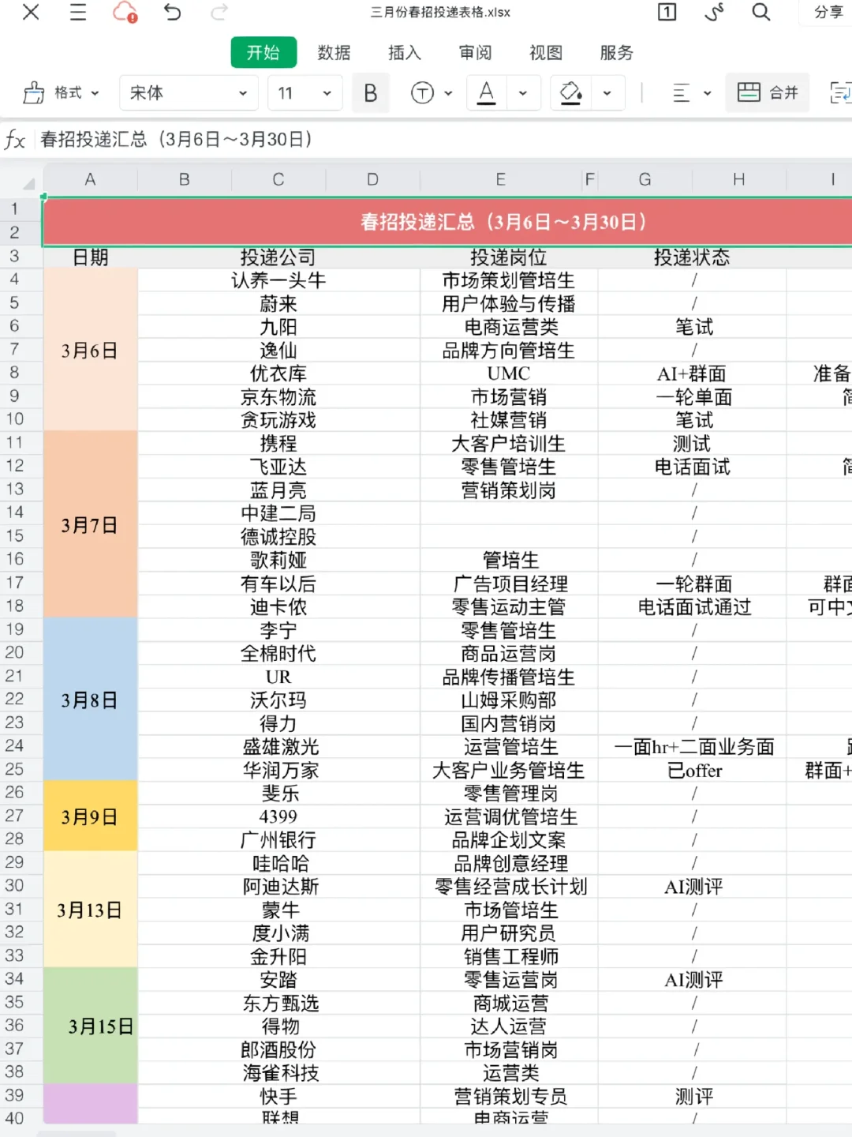
Task: Tap the select-all corner triangle
Action: [28, 183]
